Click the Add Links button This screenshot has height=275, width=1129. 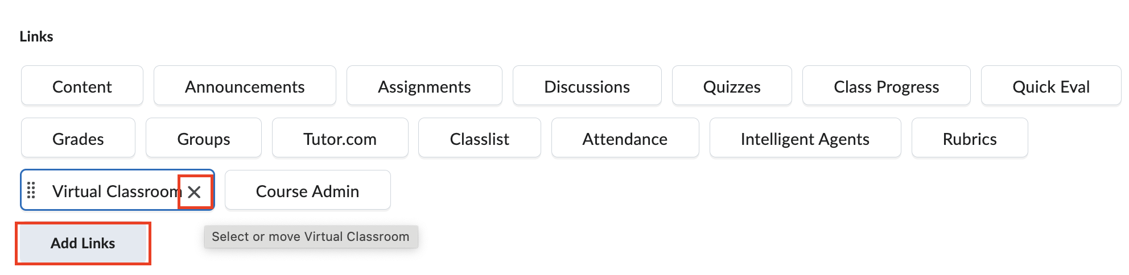(83, 243)
